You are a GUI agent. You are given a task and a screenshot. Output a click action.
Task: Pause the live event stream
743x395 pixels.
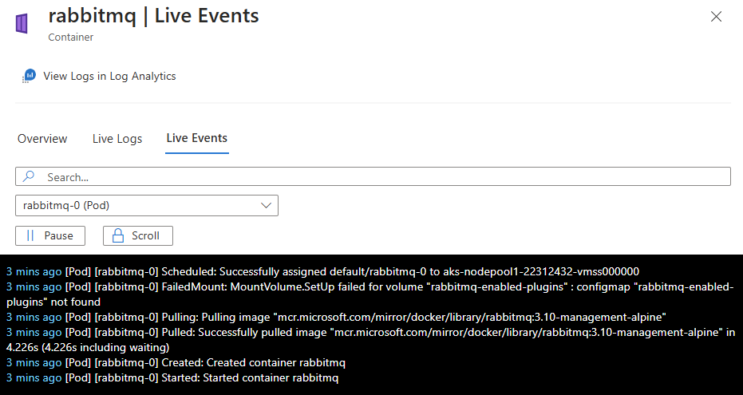coord(50,235)
